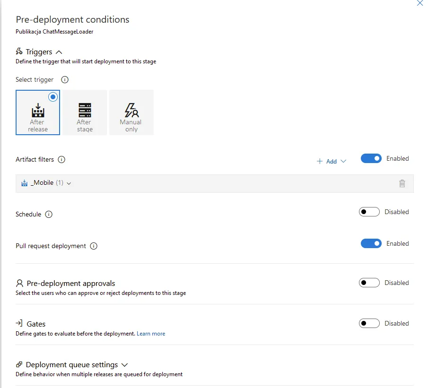Open the Gates Learn more link
This screenshot has width=428, height=388.
151,334
